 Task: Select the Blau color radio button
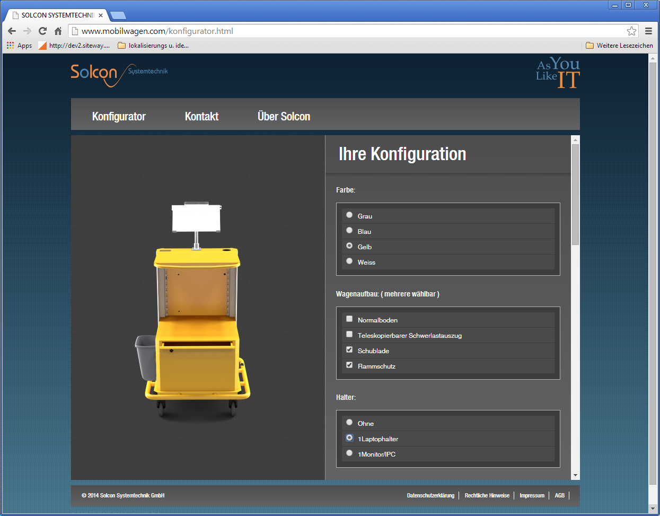(349, 230)
